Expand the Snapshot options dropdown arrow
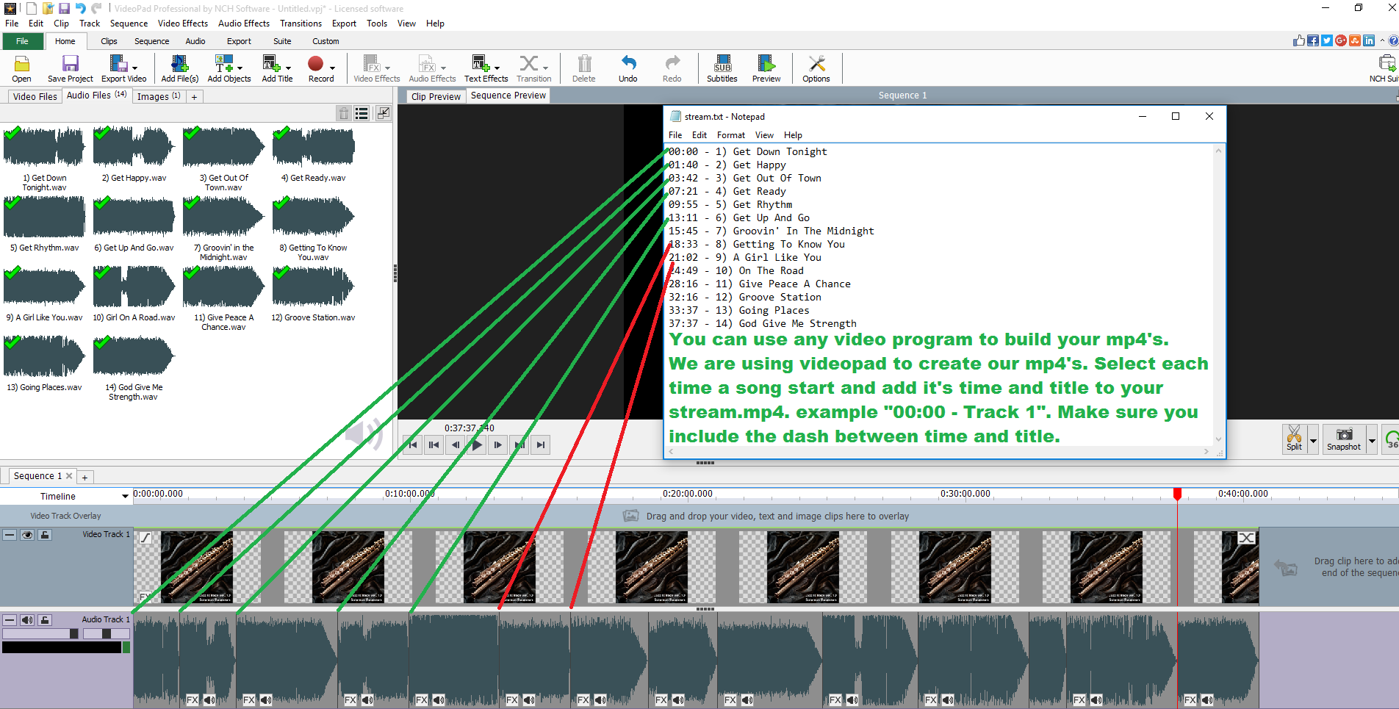Screen dimensions: 1399x709 pos(1372,440)
